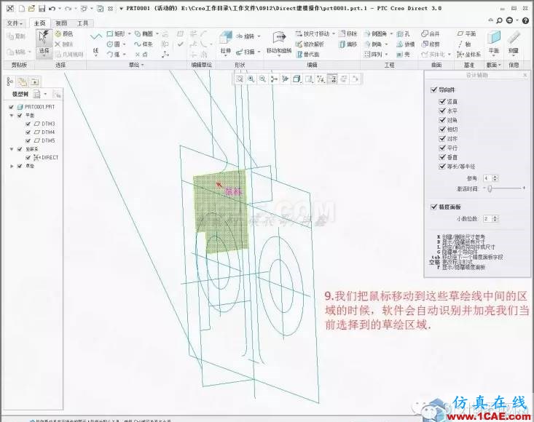
Task: Uncheck the 精度面板 precision panel checkbox
Action: point(433,207)
